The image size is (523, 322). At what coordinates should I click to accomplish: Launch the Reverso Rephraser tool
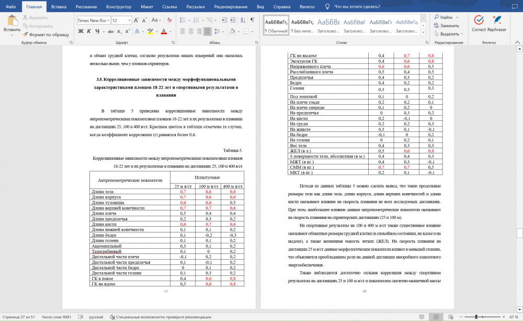(x=496, y=24)
